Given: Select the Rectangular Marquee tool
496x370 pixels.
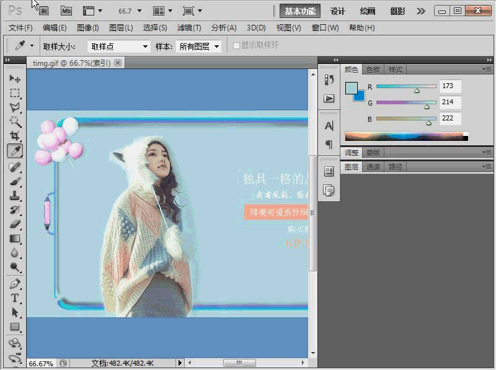Looking at the screenshot, I should tap(15, 94).
